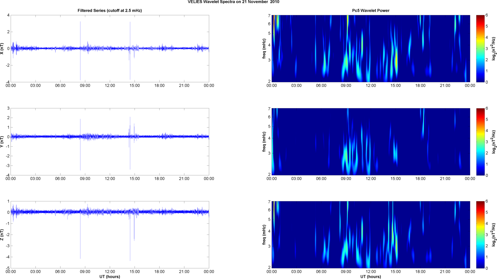Screen dimensions: 497x279
Task: Click freq (mHz) label of top wavelet plot
Action: pyautogui.click(x=264, y=49)
